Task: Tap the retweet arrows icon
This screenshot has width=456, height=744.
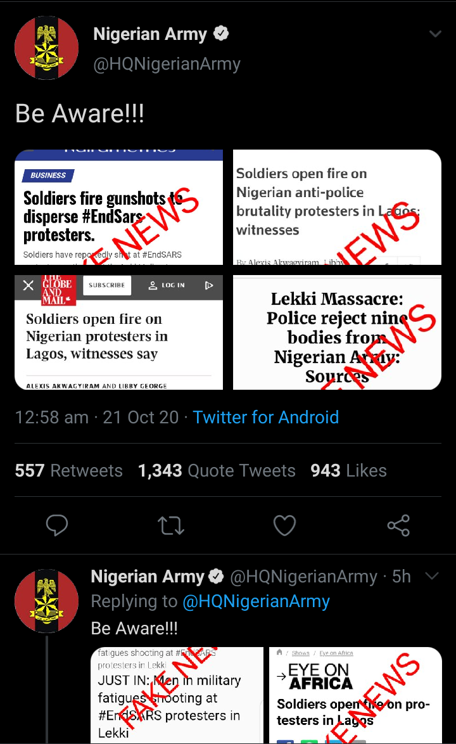Action: point(171,525)
